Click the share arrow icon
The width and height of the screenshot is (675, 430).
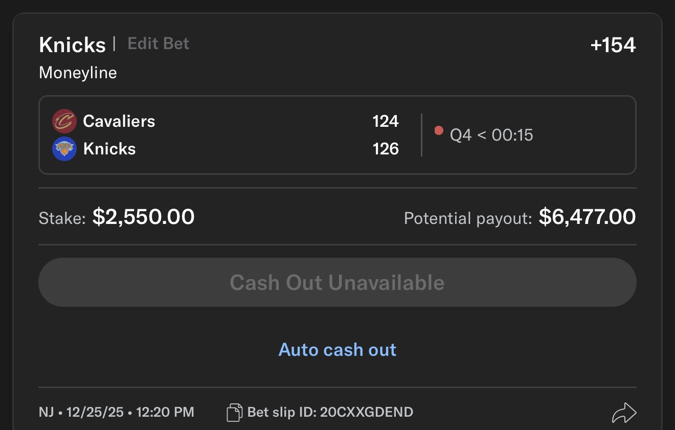[x=624, y=413]
